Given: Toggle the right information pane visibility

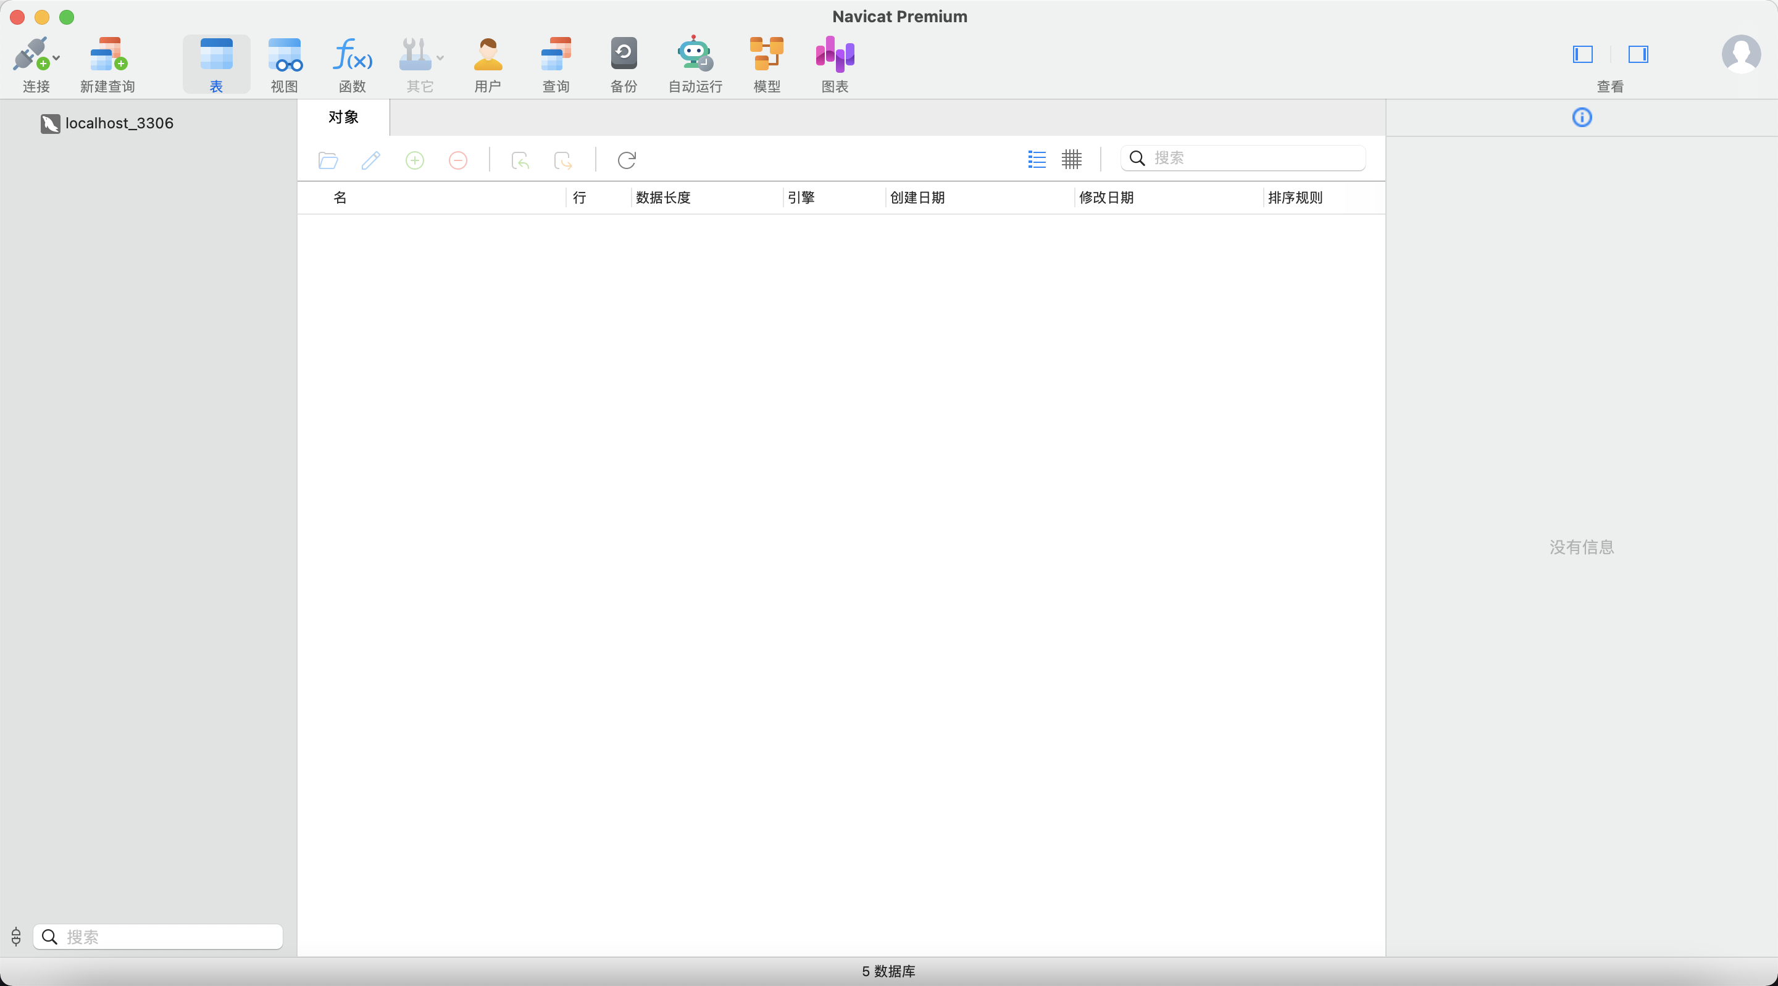Looking at the screenshot, I should pyautogui.click(x=1638, y=54).
